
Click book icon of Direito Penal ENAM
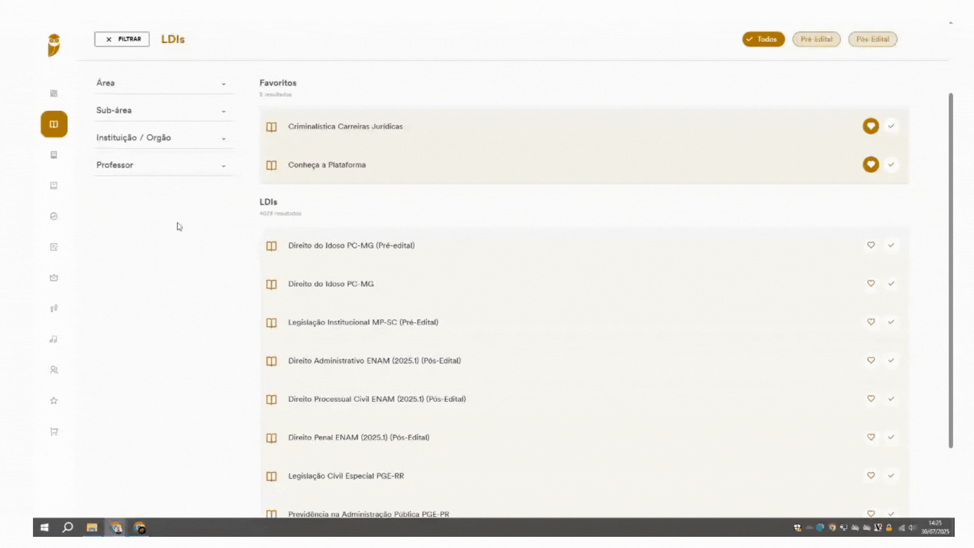point(271,438)
